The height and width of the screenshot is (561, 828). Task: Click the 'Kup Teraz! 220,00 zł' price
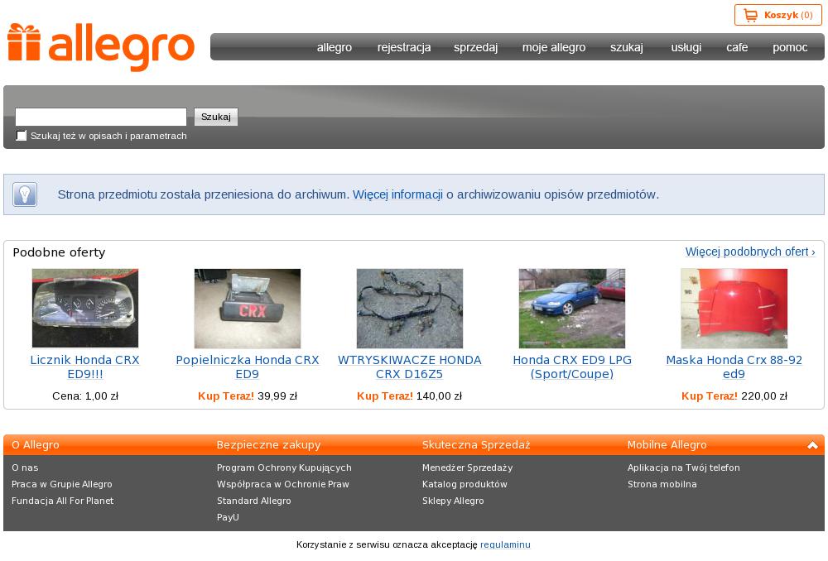[x=734, y=396]
